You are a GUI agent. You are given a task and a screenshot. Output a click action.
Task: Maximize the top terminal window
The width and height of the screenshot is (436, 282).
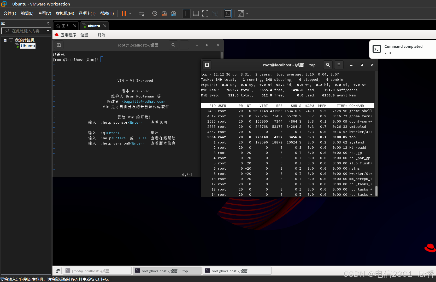click(x=362, y=65)
